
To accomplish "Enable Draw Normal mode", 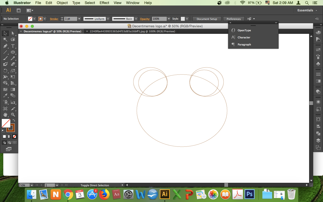I will pyautogui.click(x=4, y=142).
